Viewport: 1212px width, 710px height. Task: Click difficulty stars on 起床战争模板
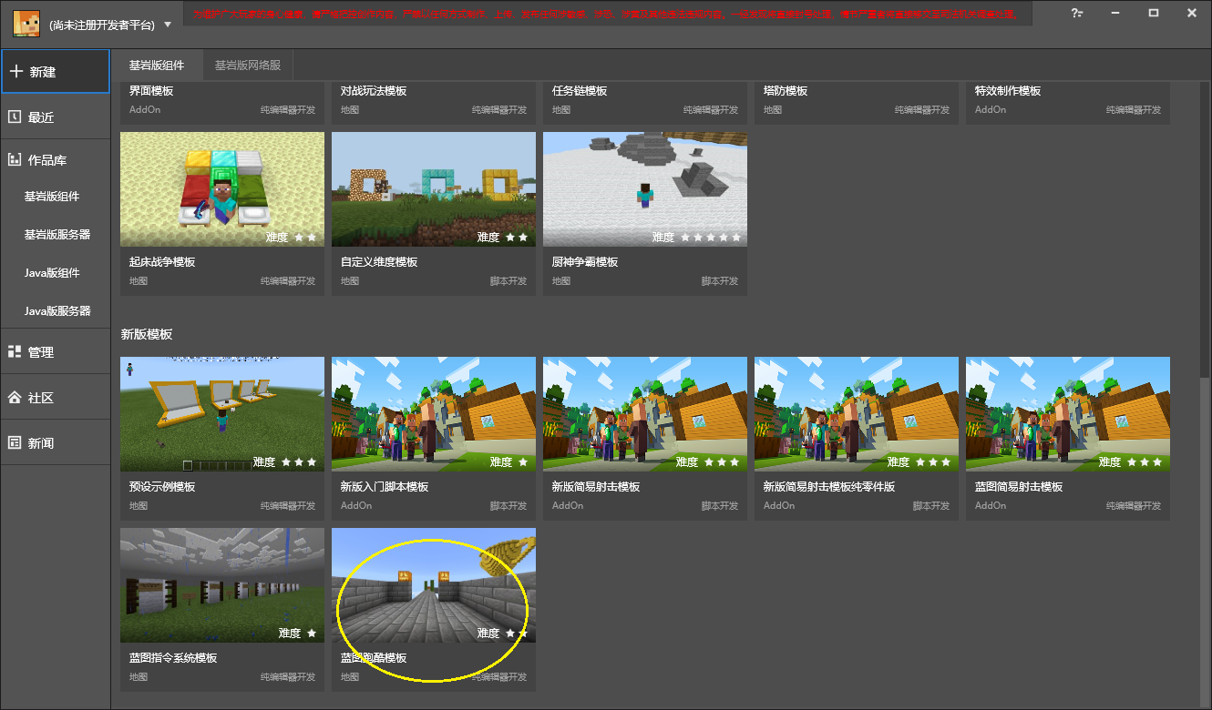[x=305, y=238]
